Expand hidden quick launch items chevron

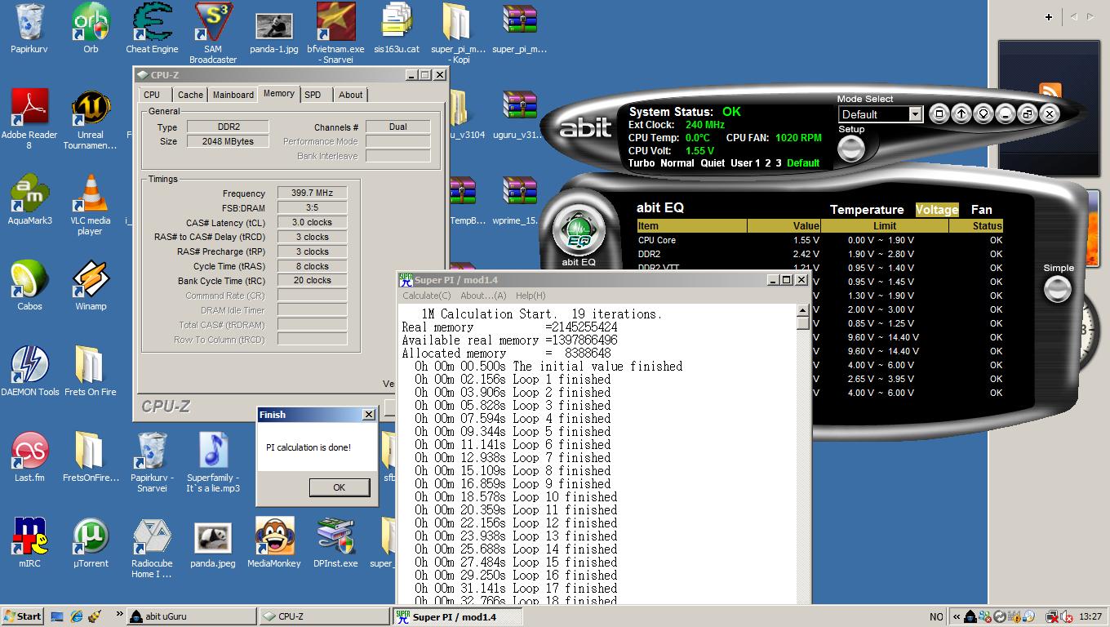pyautogui.click(x=119, y=615)
